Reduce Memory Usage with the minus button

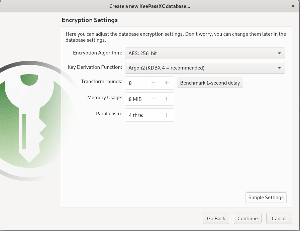tap(153, 99)
